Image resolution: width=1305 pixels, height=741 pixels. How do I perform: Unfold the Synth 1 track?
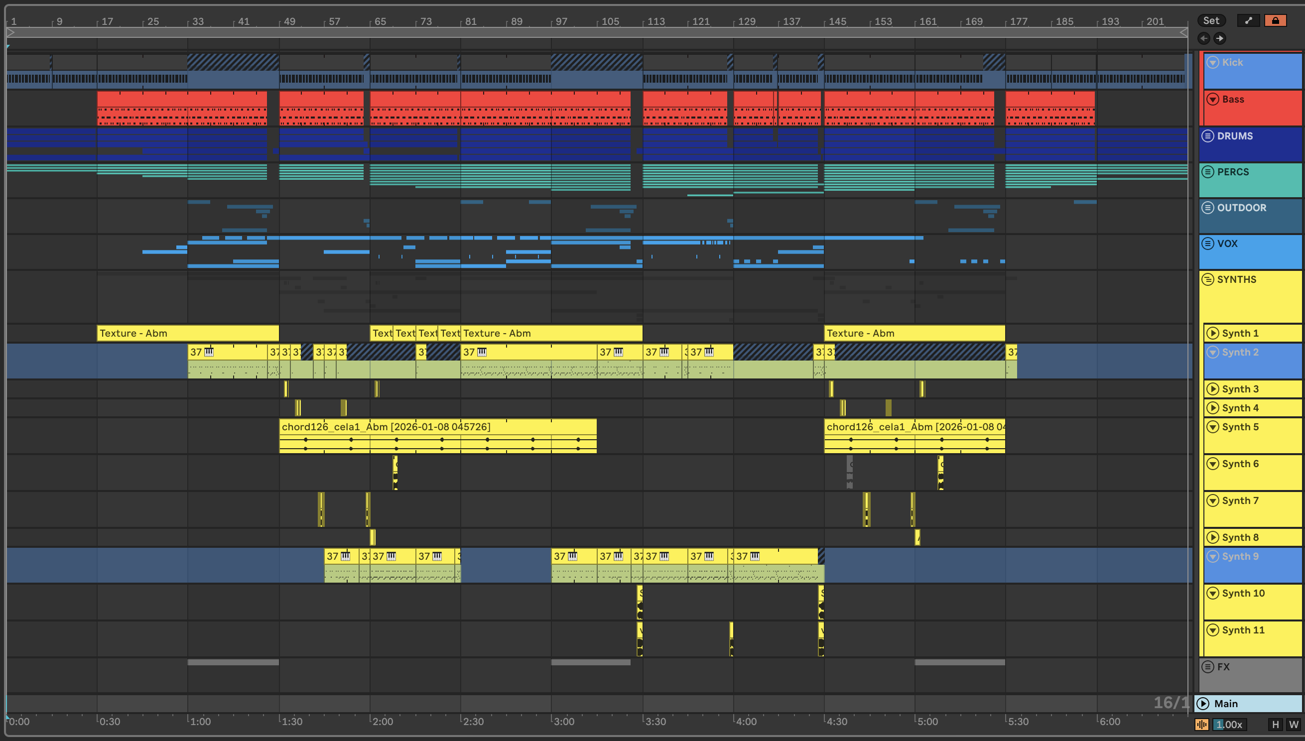(1213, 333)
